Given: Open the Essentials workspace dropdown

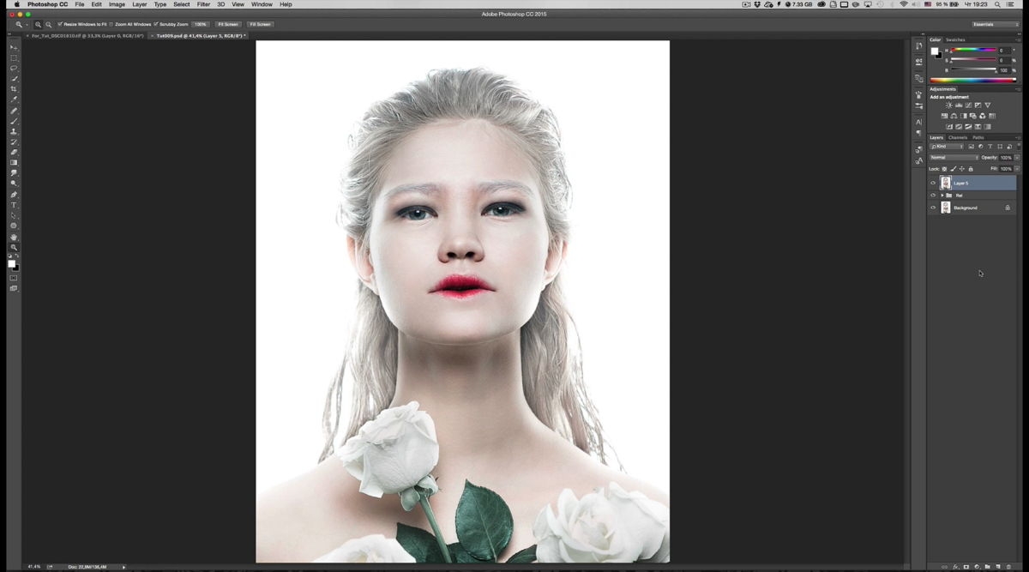Looking at the screenshot, I should coord(995,24).
